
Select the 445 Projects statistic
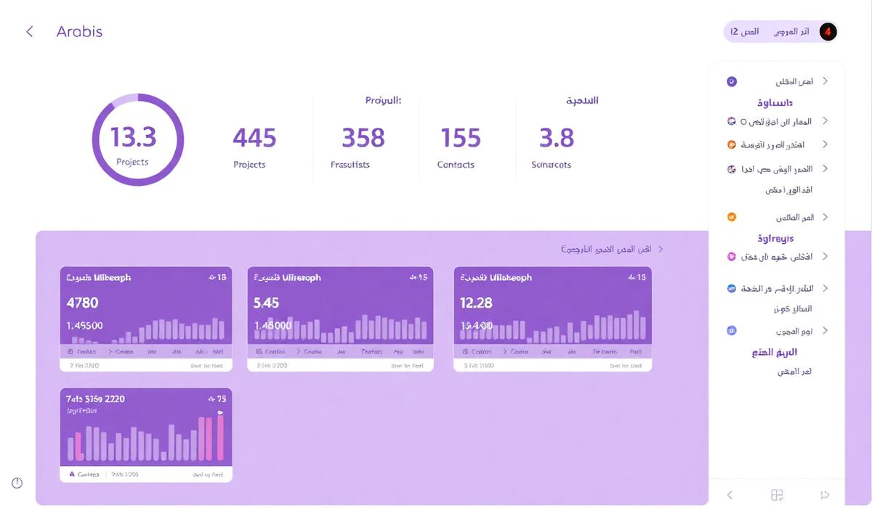(254, 148)
